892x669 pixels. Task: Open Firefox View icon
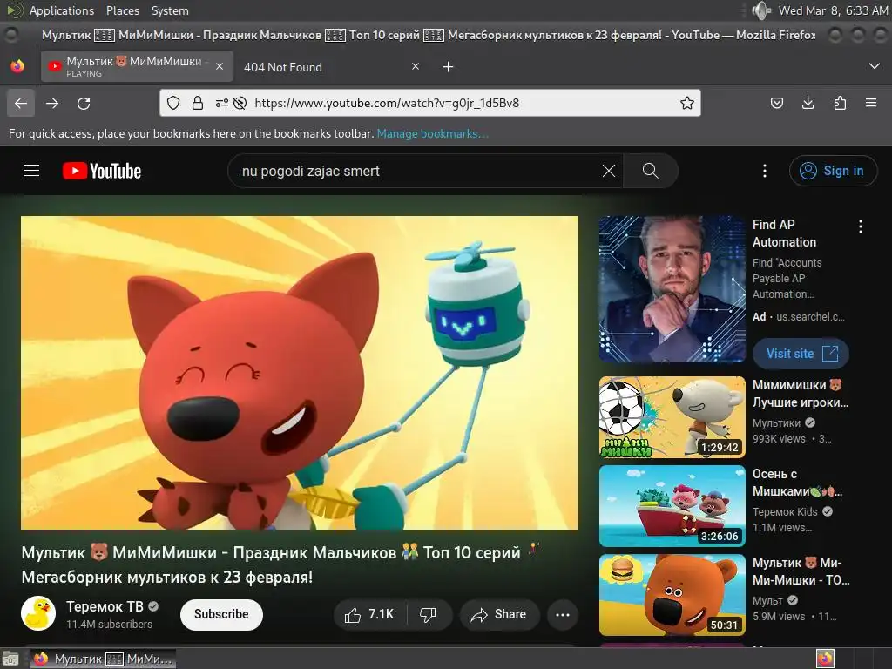point(17,66)
